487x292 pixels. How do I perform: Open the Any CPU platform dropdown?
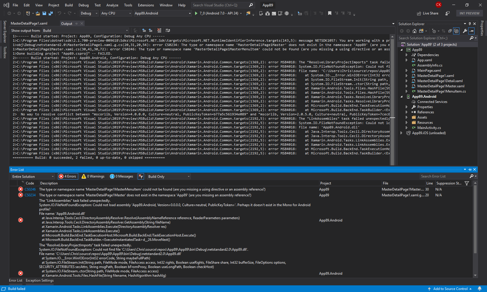(130, 13)
